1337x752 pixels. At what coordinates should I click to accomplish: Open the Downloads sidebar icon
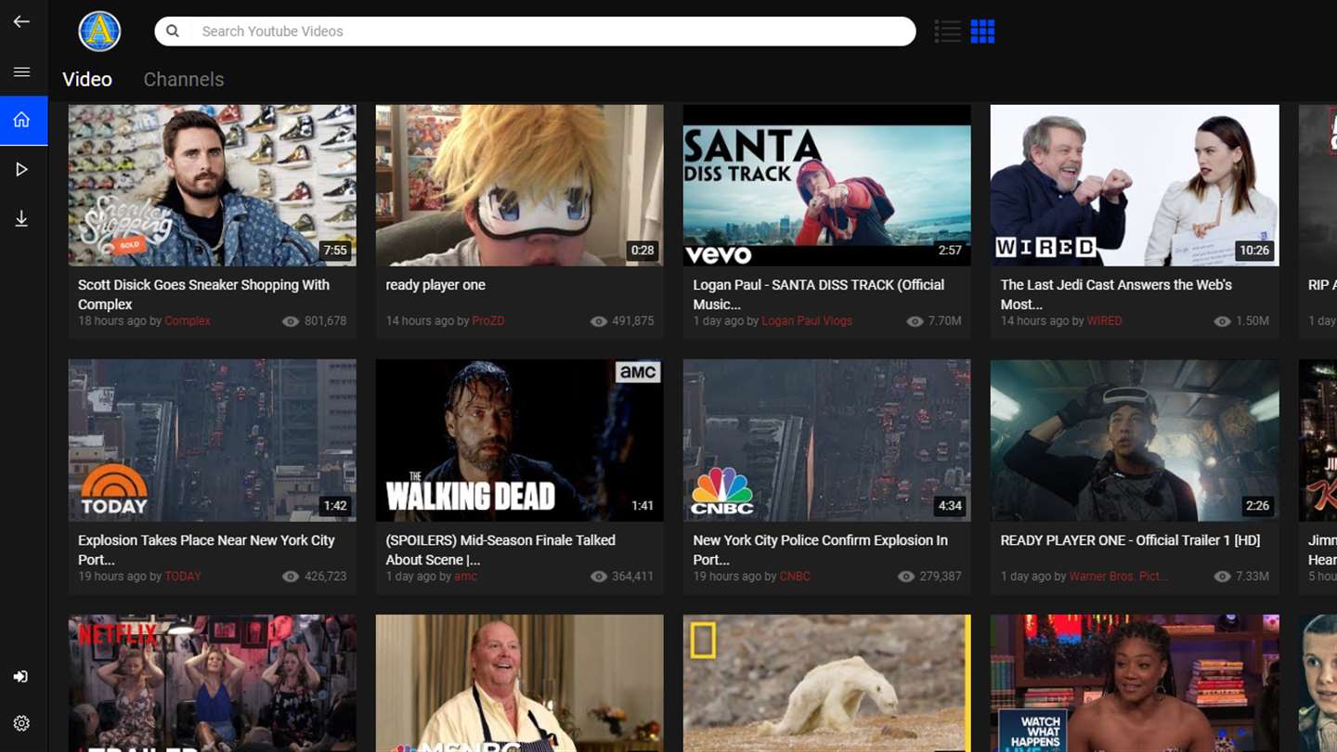[x=21, y=219]
